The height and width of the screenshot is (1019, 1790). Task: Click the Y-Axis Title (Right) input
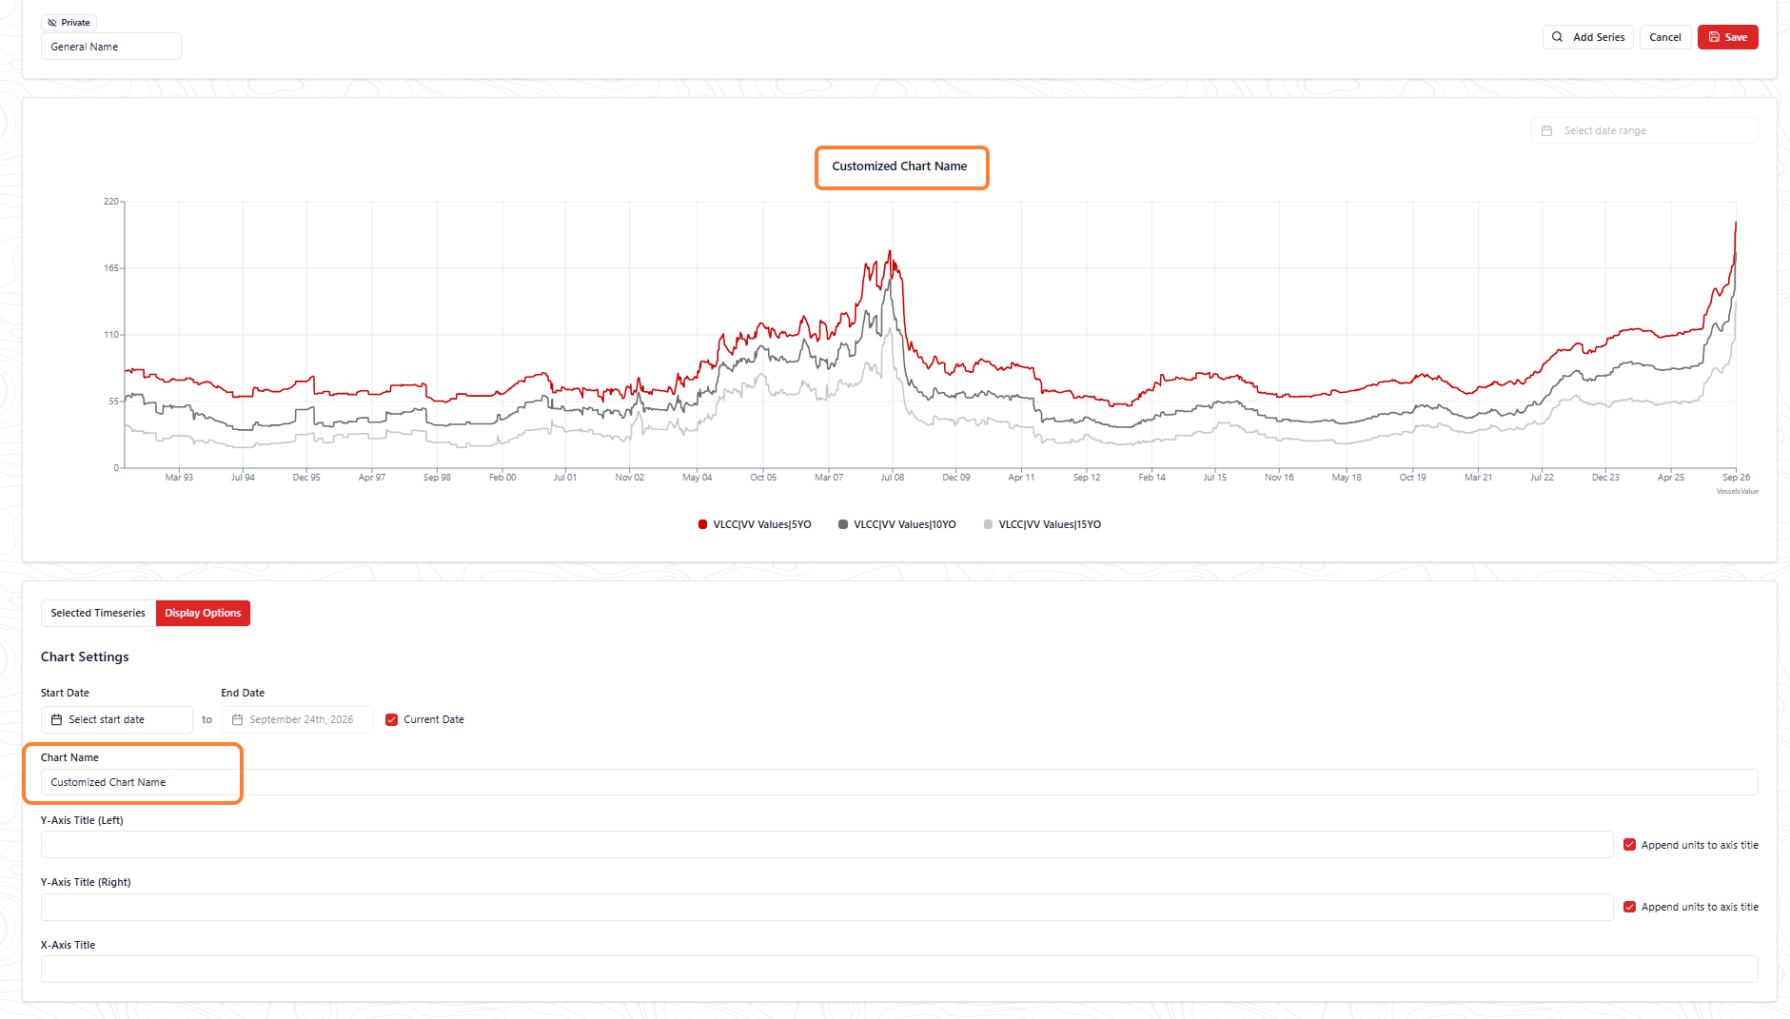[827, 907]
